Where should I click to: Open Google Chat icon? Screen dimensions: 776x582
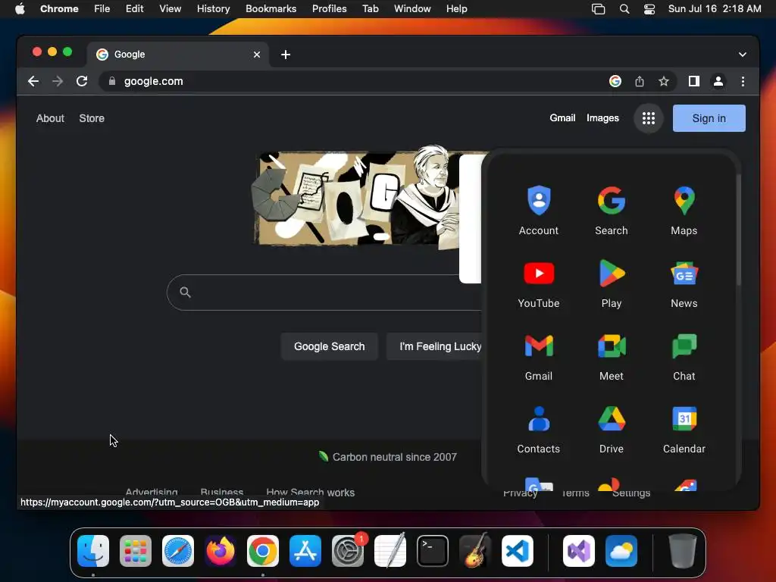click(x=684, y=356)
